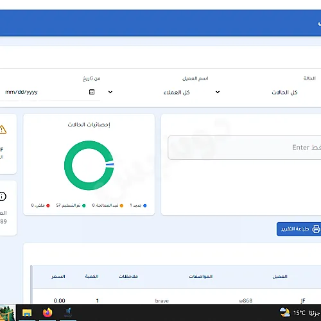
Task: Open the forest landscape widget thumbnail in taskbar
Action: [x=8, y=313]
